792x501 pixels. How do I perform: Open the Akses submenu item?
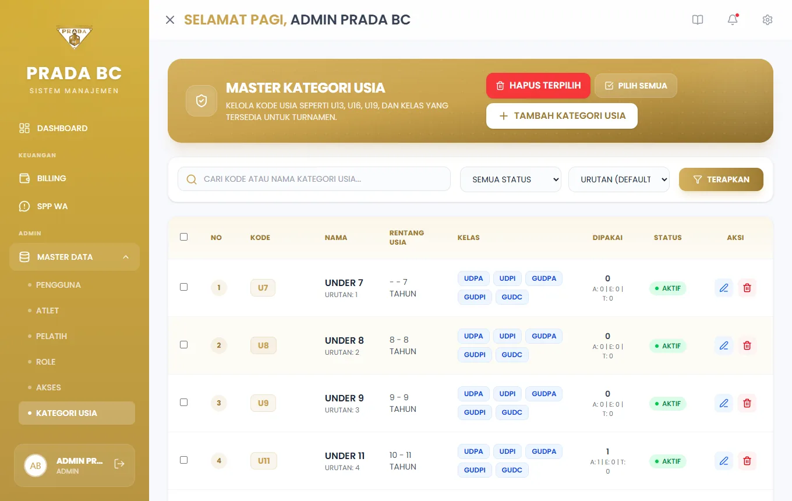pos(77,387)
